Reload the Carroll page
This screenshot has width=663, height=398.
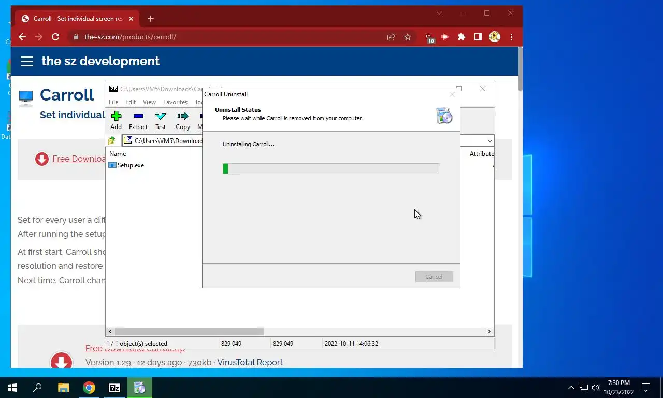click(55, 37)
